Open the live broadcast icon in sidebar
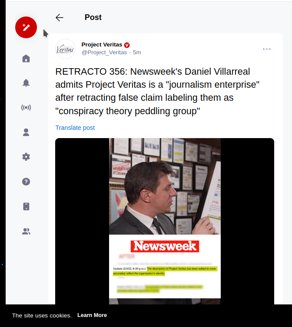The width and height of the screenshot is (292, 327). tap(26, 108)
